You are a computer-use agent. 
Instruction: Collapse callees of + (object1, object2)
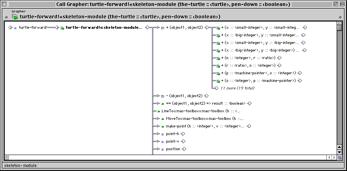click(207, 28)
